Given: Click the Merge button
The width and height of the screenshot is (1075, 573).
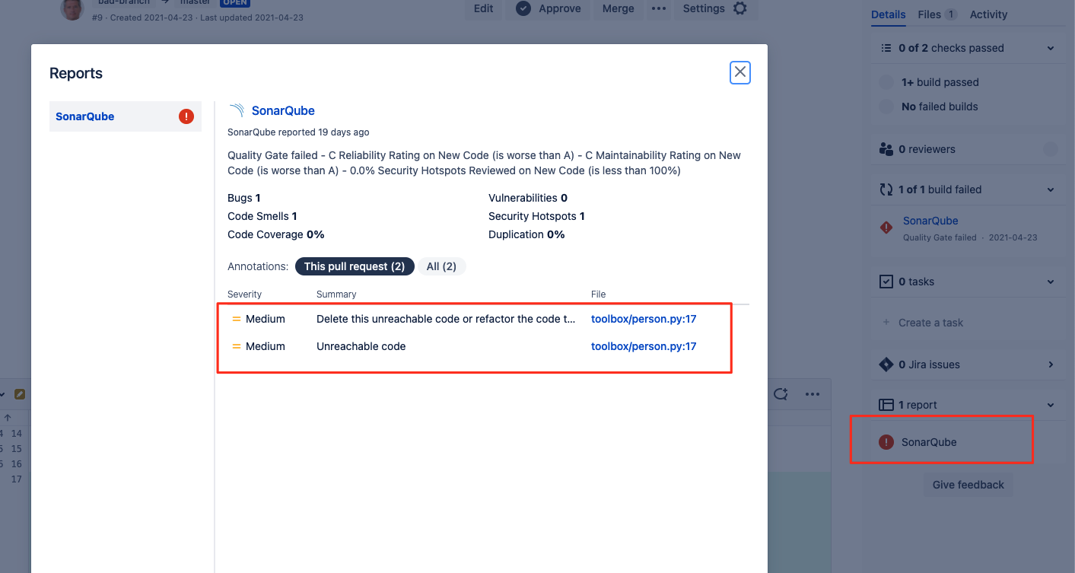Looking at the screenshot, I should coord(619,8).
